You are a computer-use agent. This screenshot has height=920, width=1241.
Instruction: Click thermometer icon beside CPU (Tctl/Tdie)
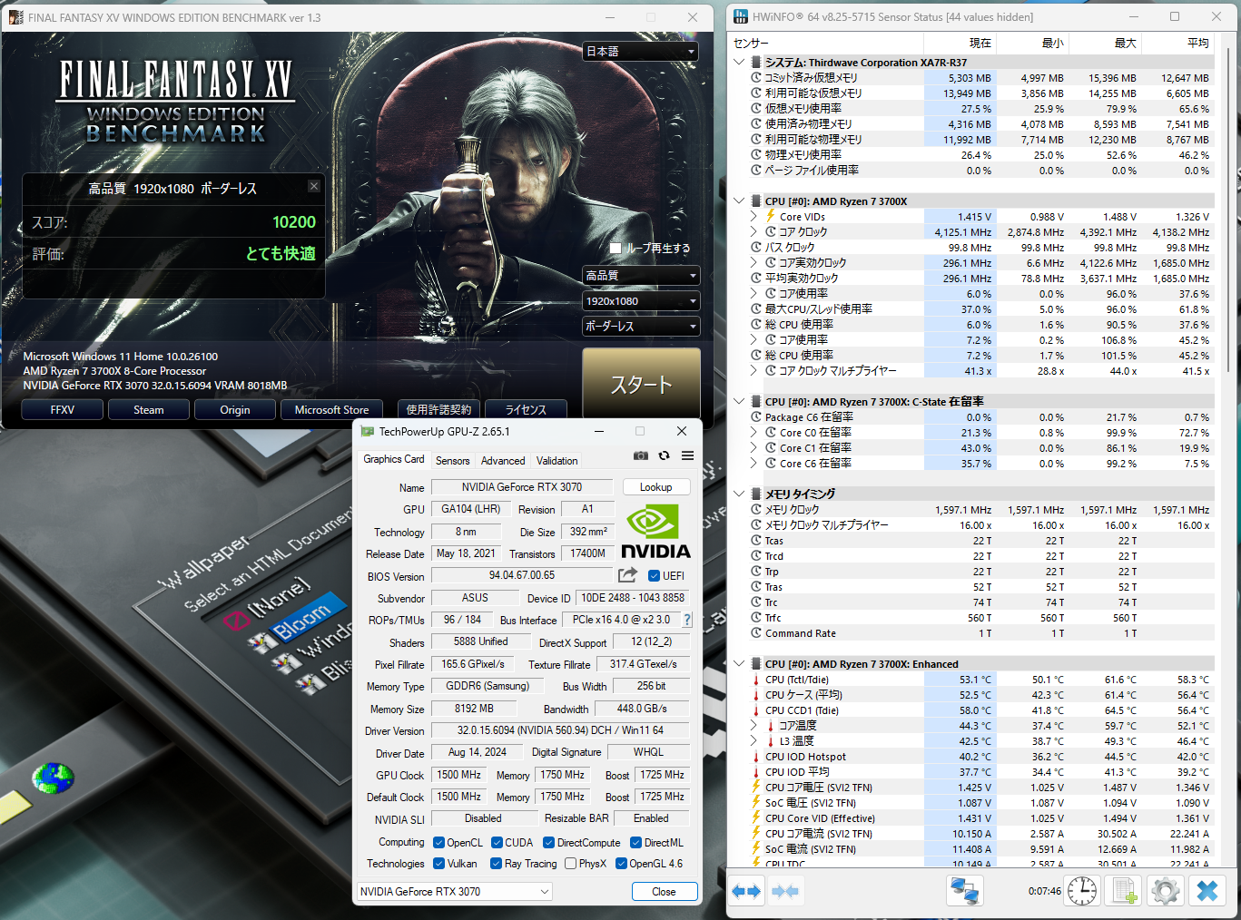756,680
